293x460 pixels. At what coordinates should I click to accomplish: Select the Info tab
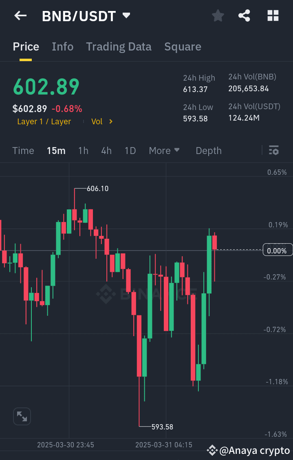pyautogui.click(x=62, y=46)
